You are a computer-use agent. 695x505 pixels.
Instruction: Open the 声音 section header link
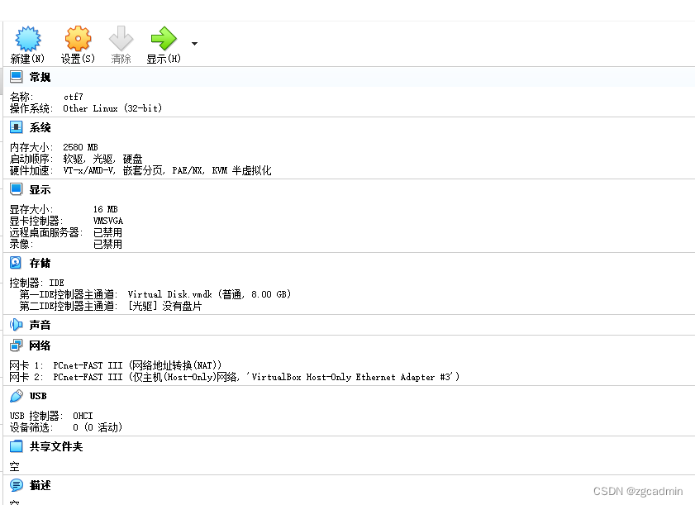[40, 325]
